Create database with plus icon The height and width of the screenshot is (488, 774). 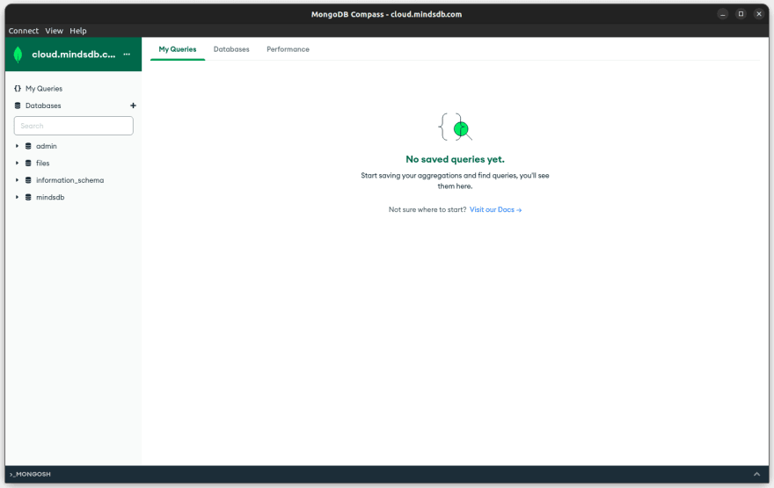[133, 106]
